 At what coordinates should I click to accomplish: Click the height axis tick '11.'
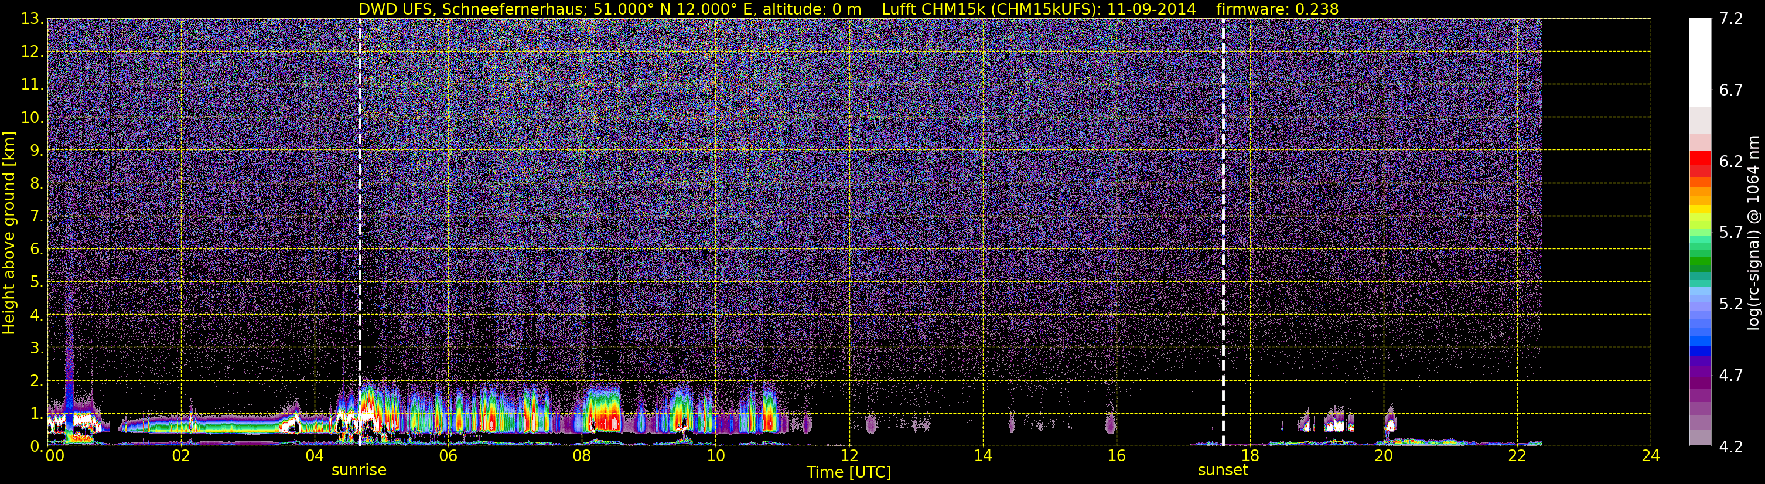(x=32, y=85)
